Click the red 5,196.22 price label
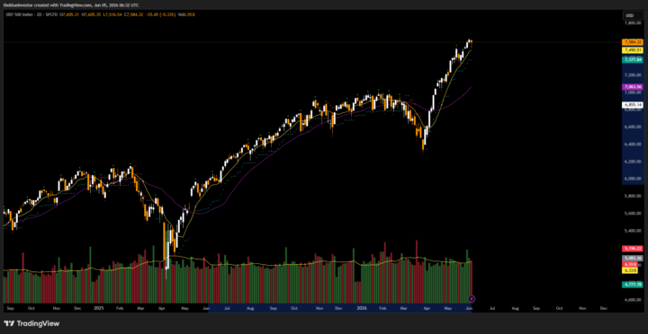The image size is (648, 334). (x=633, y=248)
